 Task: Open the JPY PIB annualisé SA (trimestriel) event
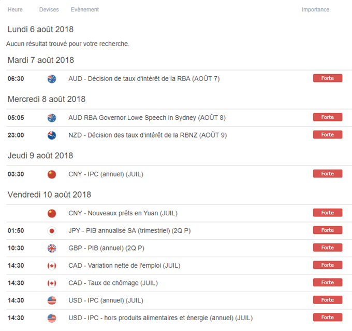129,231
